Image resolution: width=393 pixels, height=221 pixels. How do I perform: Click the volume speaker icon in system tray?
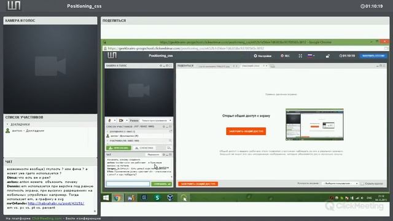(362, 198)
